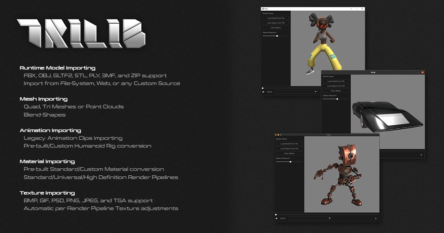
Task: Click the 00:00 time label in dancer window
Action: tap(269, 92)
